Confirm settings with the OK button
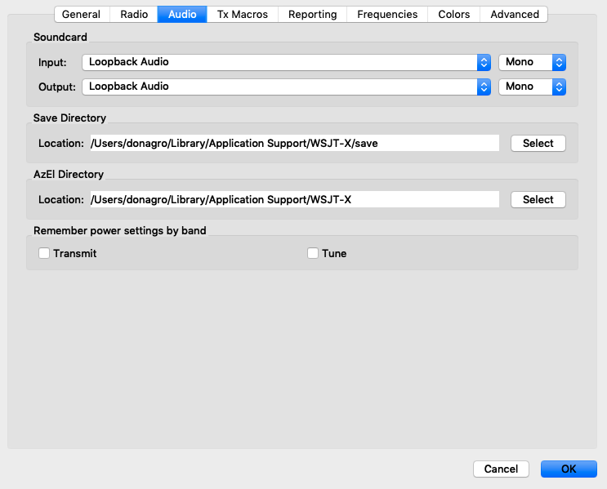Viewport: 607px width, 489px height. (x=569, y=469)
